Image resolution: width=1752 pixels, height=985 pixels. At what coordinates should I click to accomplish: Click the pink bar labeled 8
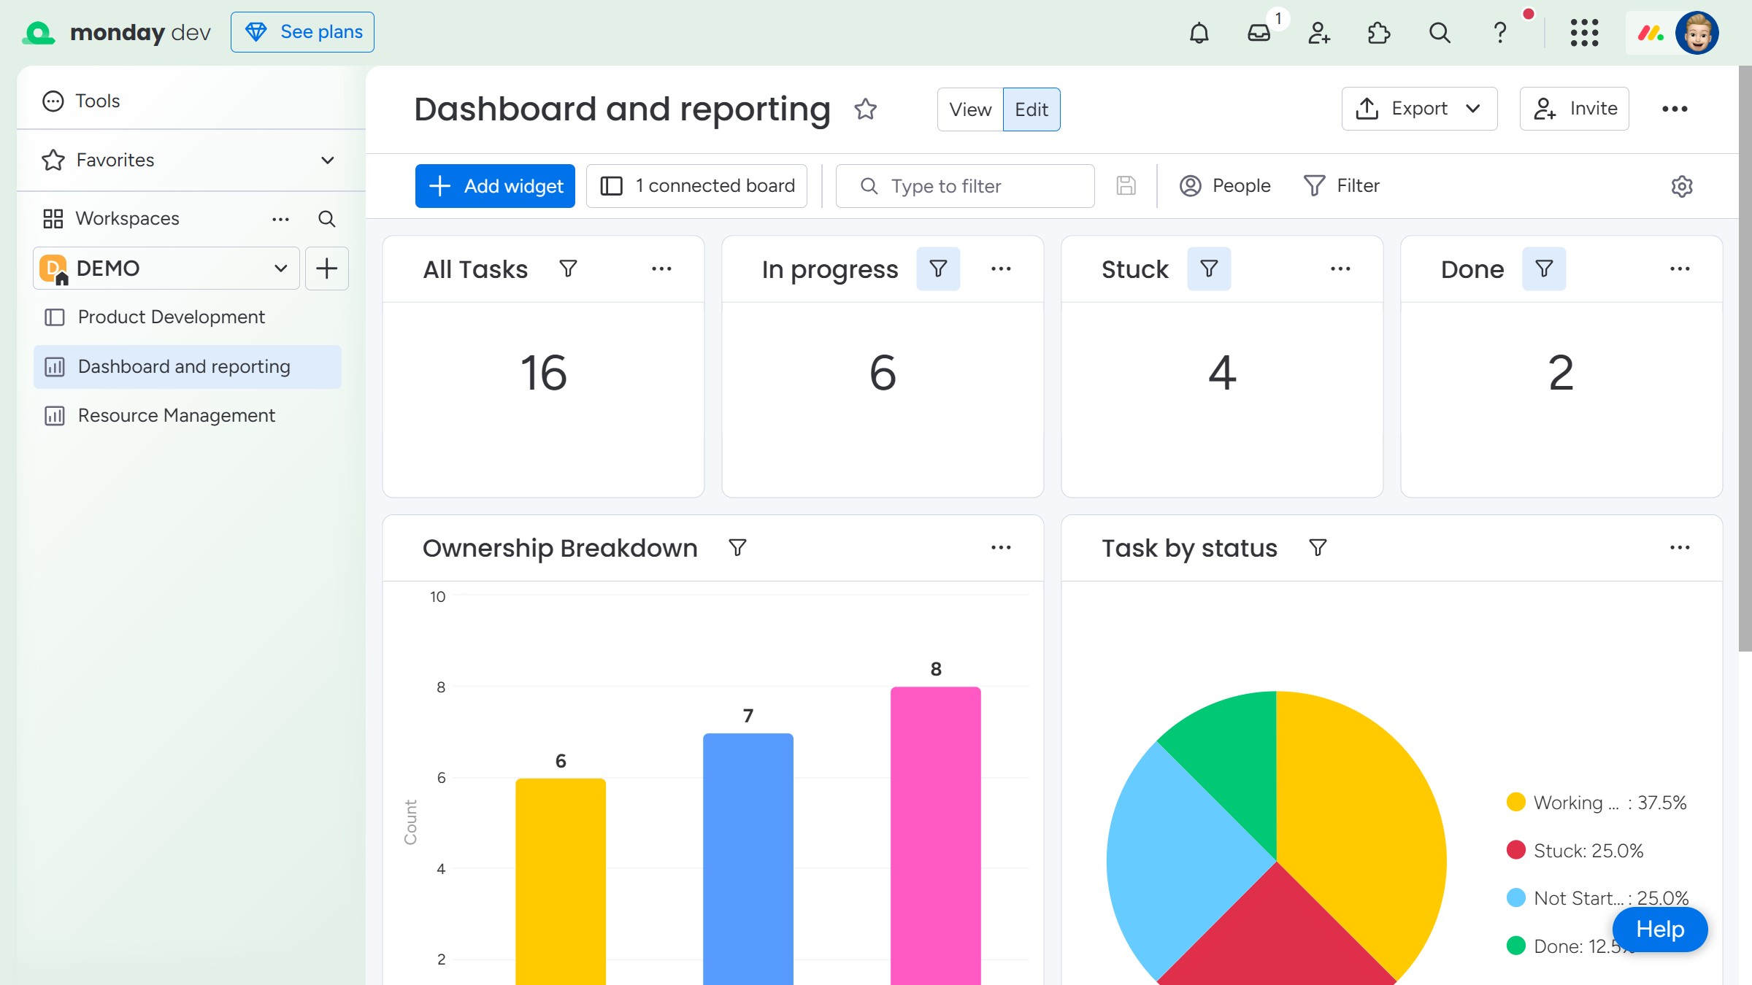(936, 835)
